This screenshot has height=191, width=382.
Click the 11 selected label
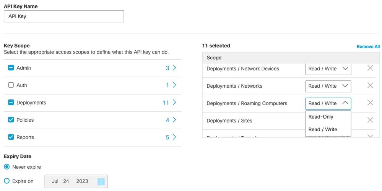point(216,46)
